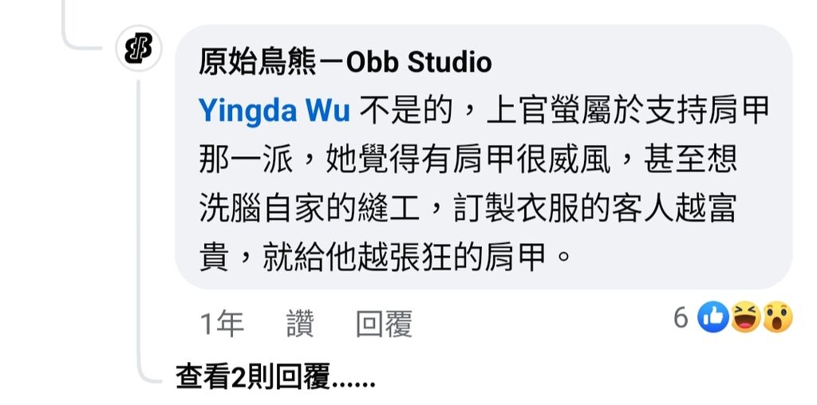Open the Yingda Wu mention link
Image resolution: width=817 pixels, height=405 pixels.
coord(274,111)
